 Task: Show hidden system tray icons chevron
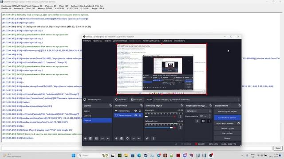(x=242, y=155)
